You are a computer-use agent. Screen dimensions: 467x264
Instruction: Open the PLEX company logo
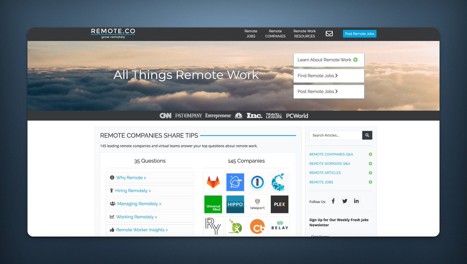coord(279,205)
